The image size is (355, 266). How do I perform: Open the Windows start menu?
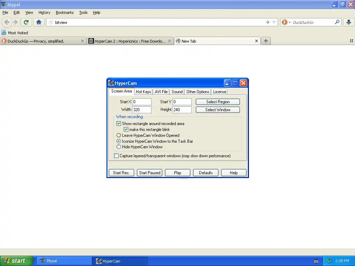(17, 261)
